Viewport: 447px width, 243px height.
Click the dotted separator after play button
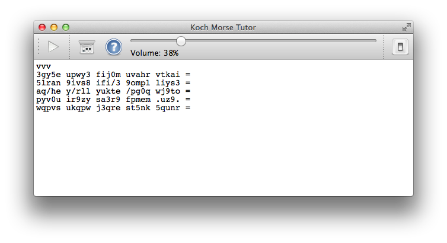tap(69, 47)
